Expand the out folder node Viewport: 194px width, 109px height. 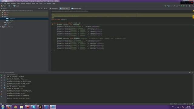[3, 15]
